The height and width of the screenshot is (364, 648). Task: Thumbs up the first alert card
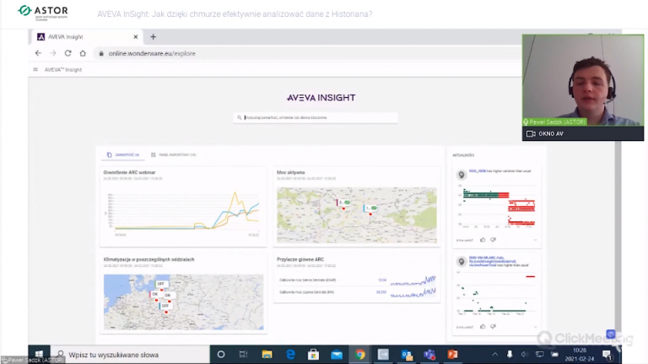pyautogui.click(x=482, y=240)
